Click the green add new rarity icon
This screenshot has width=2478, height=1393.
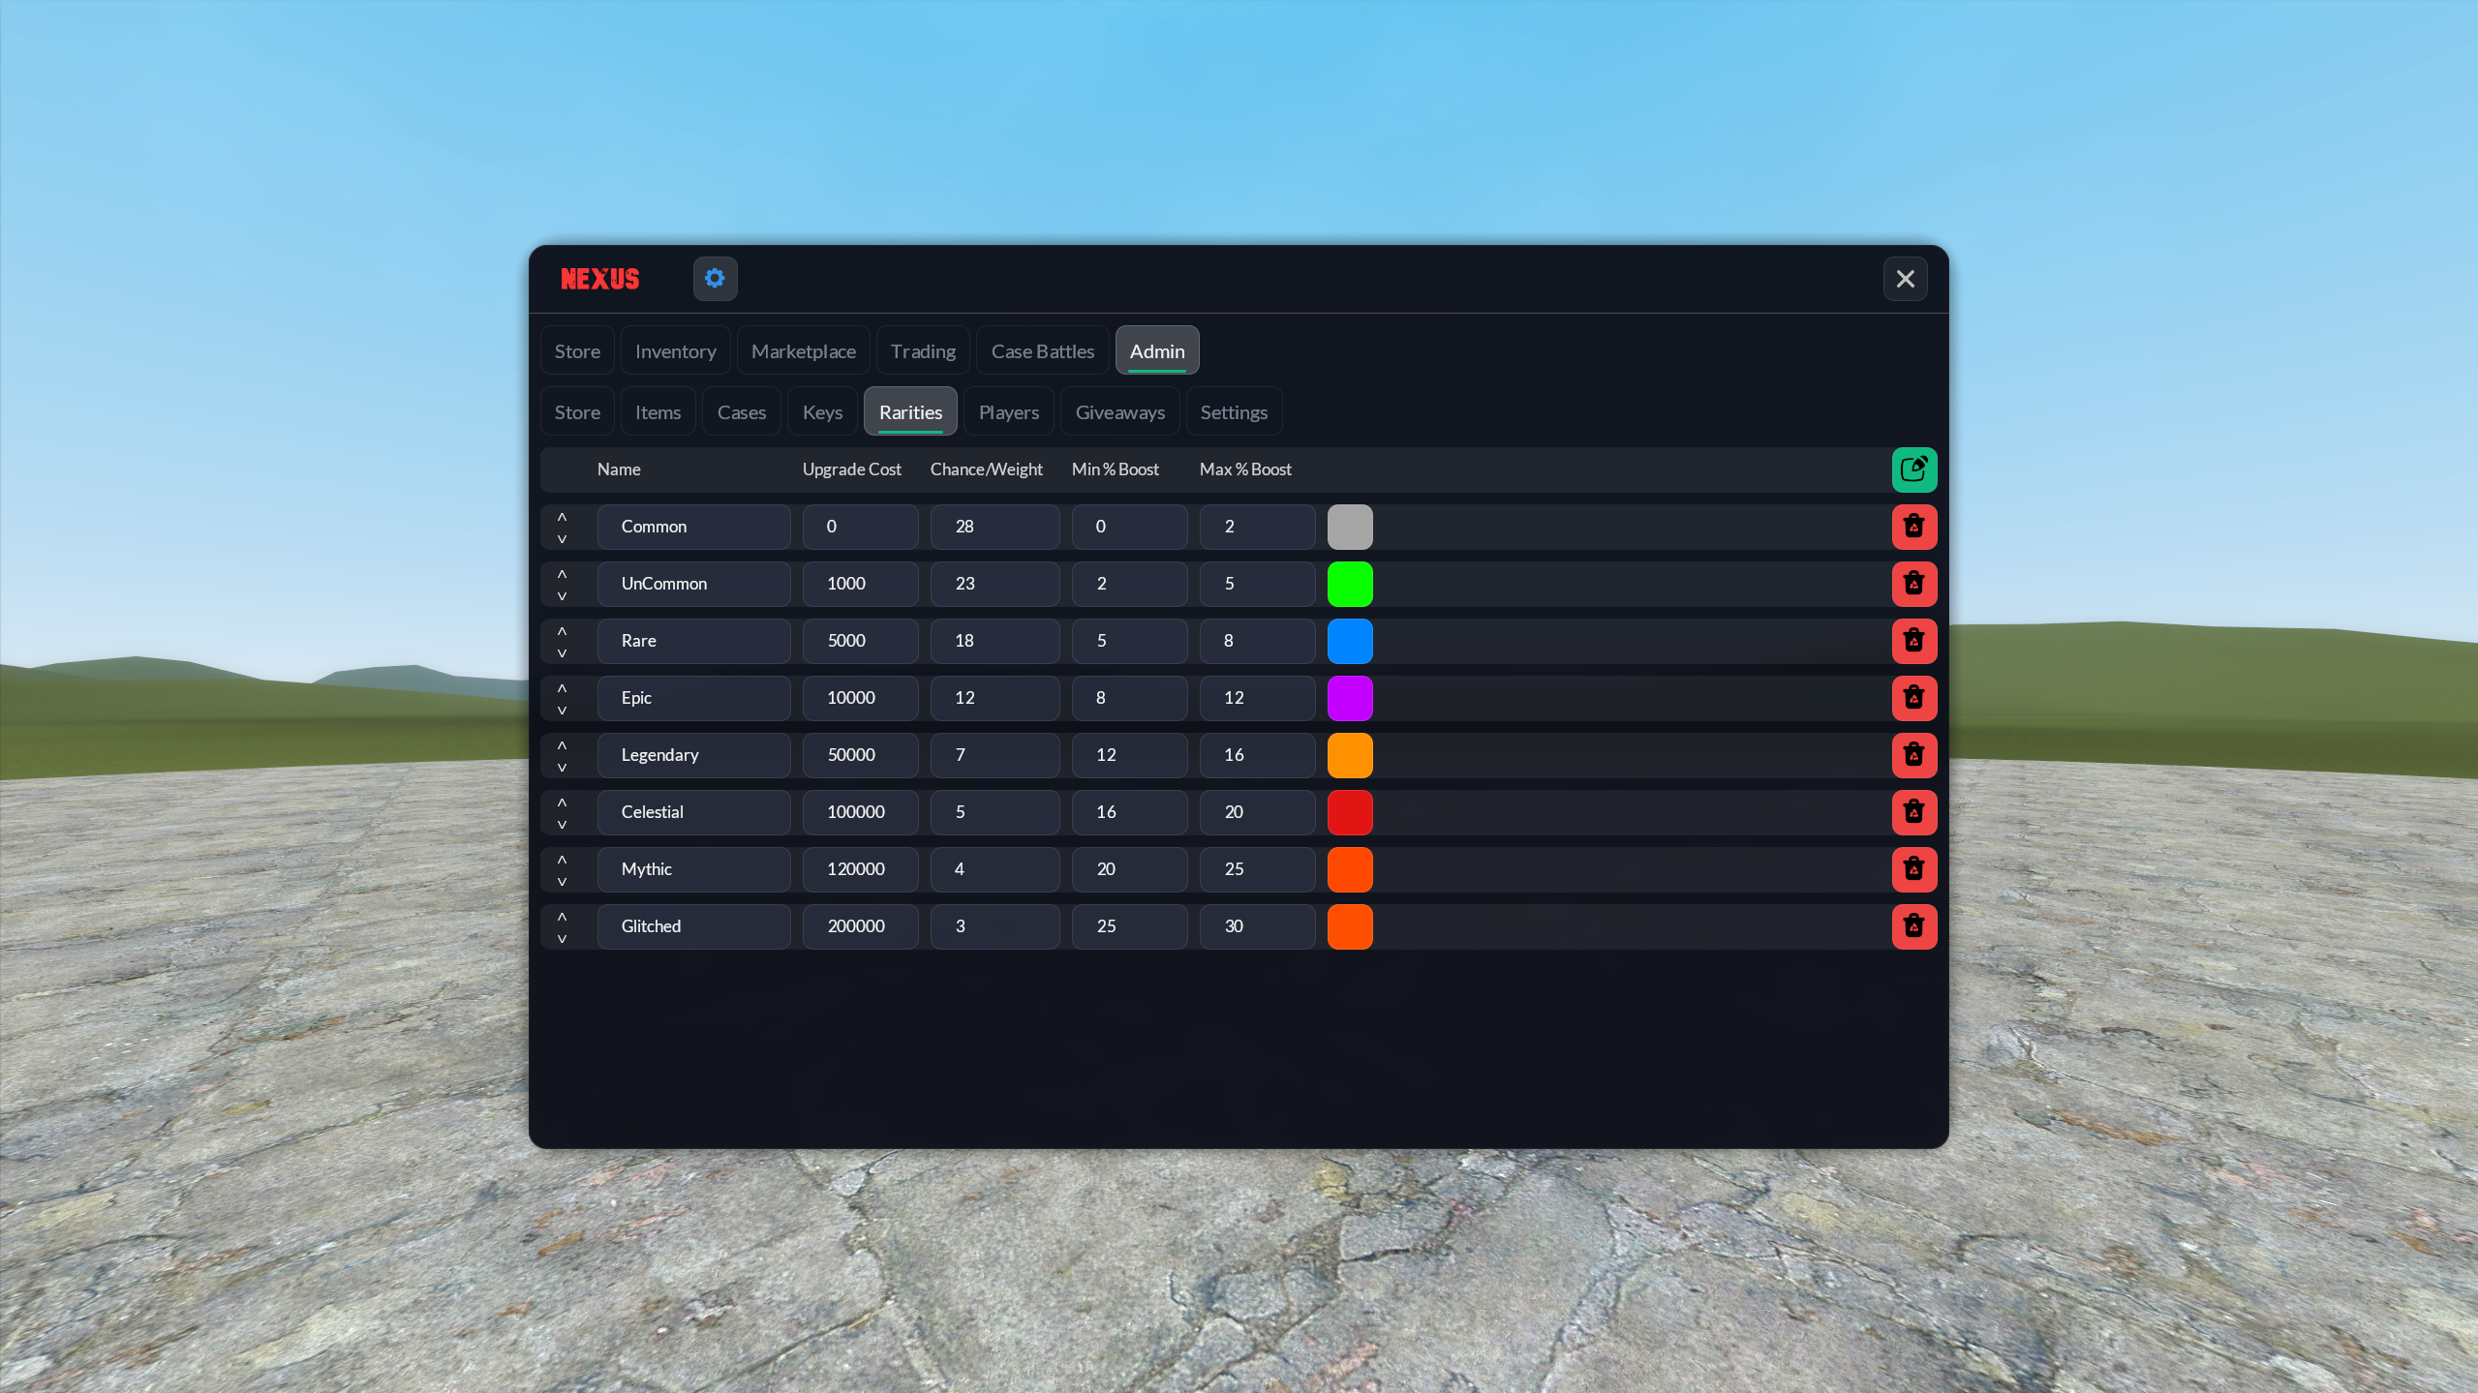click(x=1913, y=469)
